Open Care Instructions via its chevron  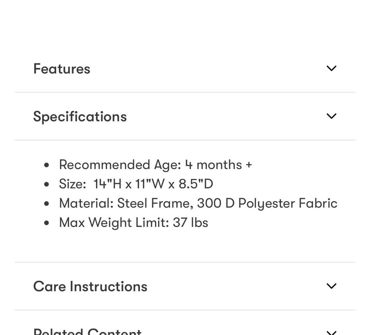coord(331,286)
